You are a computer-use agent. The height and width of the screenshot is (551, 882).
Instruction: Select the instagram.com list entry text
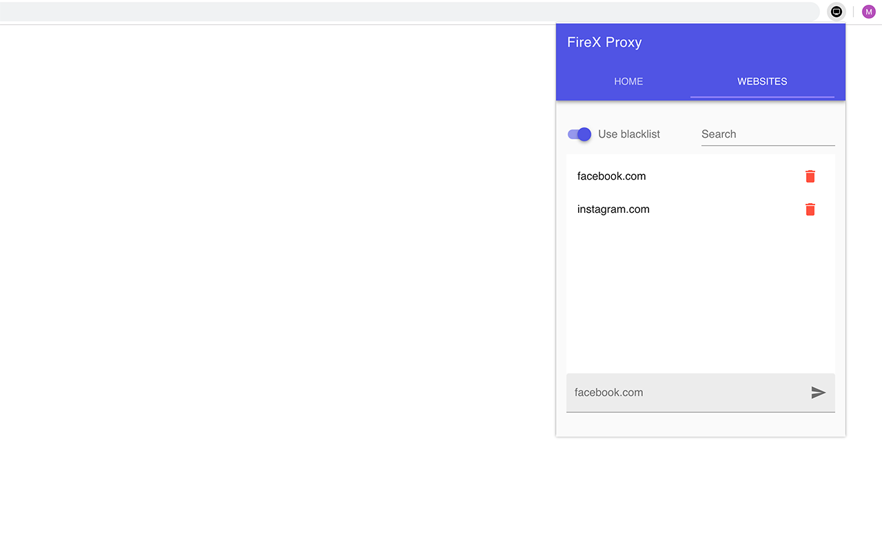(x=613, y=209)
